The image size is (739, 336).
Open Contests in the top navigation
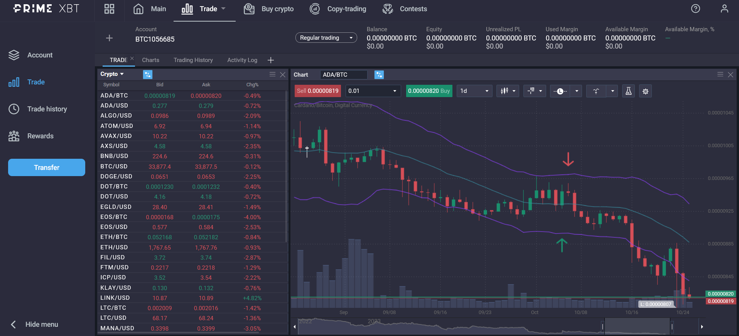click(x=405, y=9)
